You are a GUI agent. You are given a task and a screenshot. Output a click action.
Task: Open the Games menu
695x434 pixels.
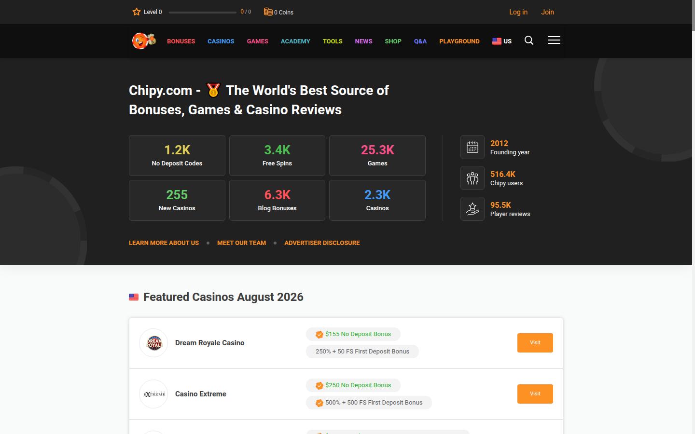pos(258,41)
